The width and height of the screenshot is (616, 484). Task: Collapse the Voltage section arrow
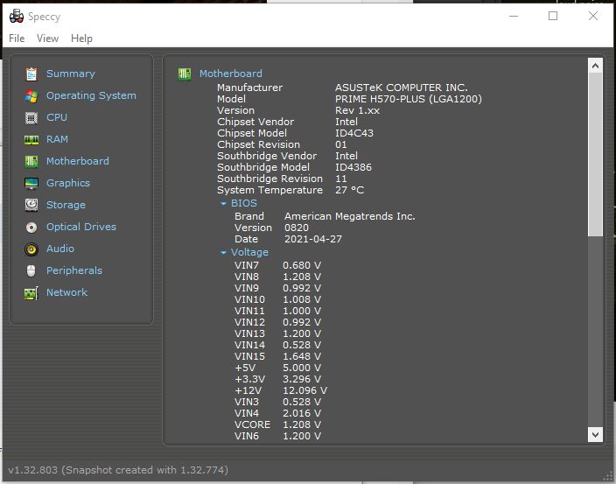point(223,253)
